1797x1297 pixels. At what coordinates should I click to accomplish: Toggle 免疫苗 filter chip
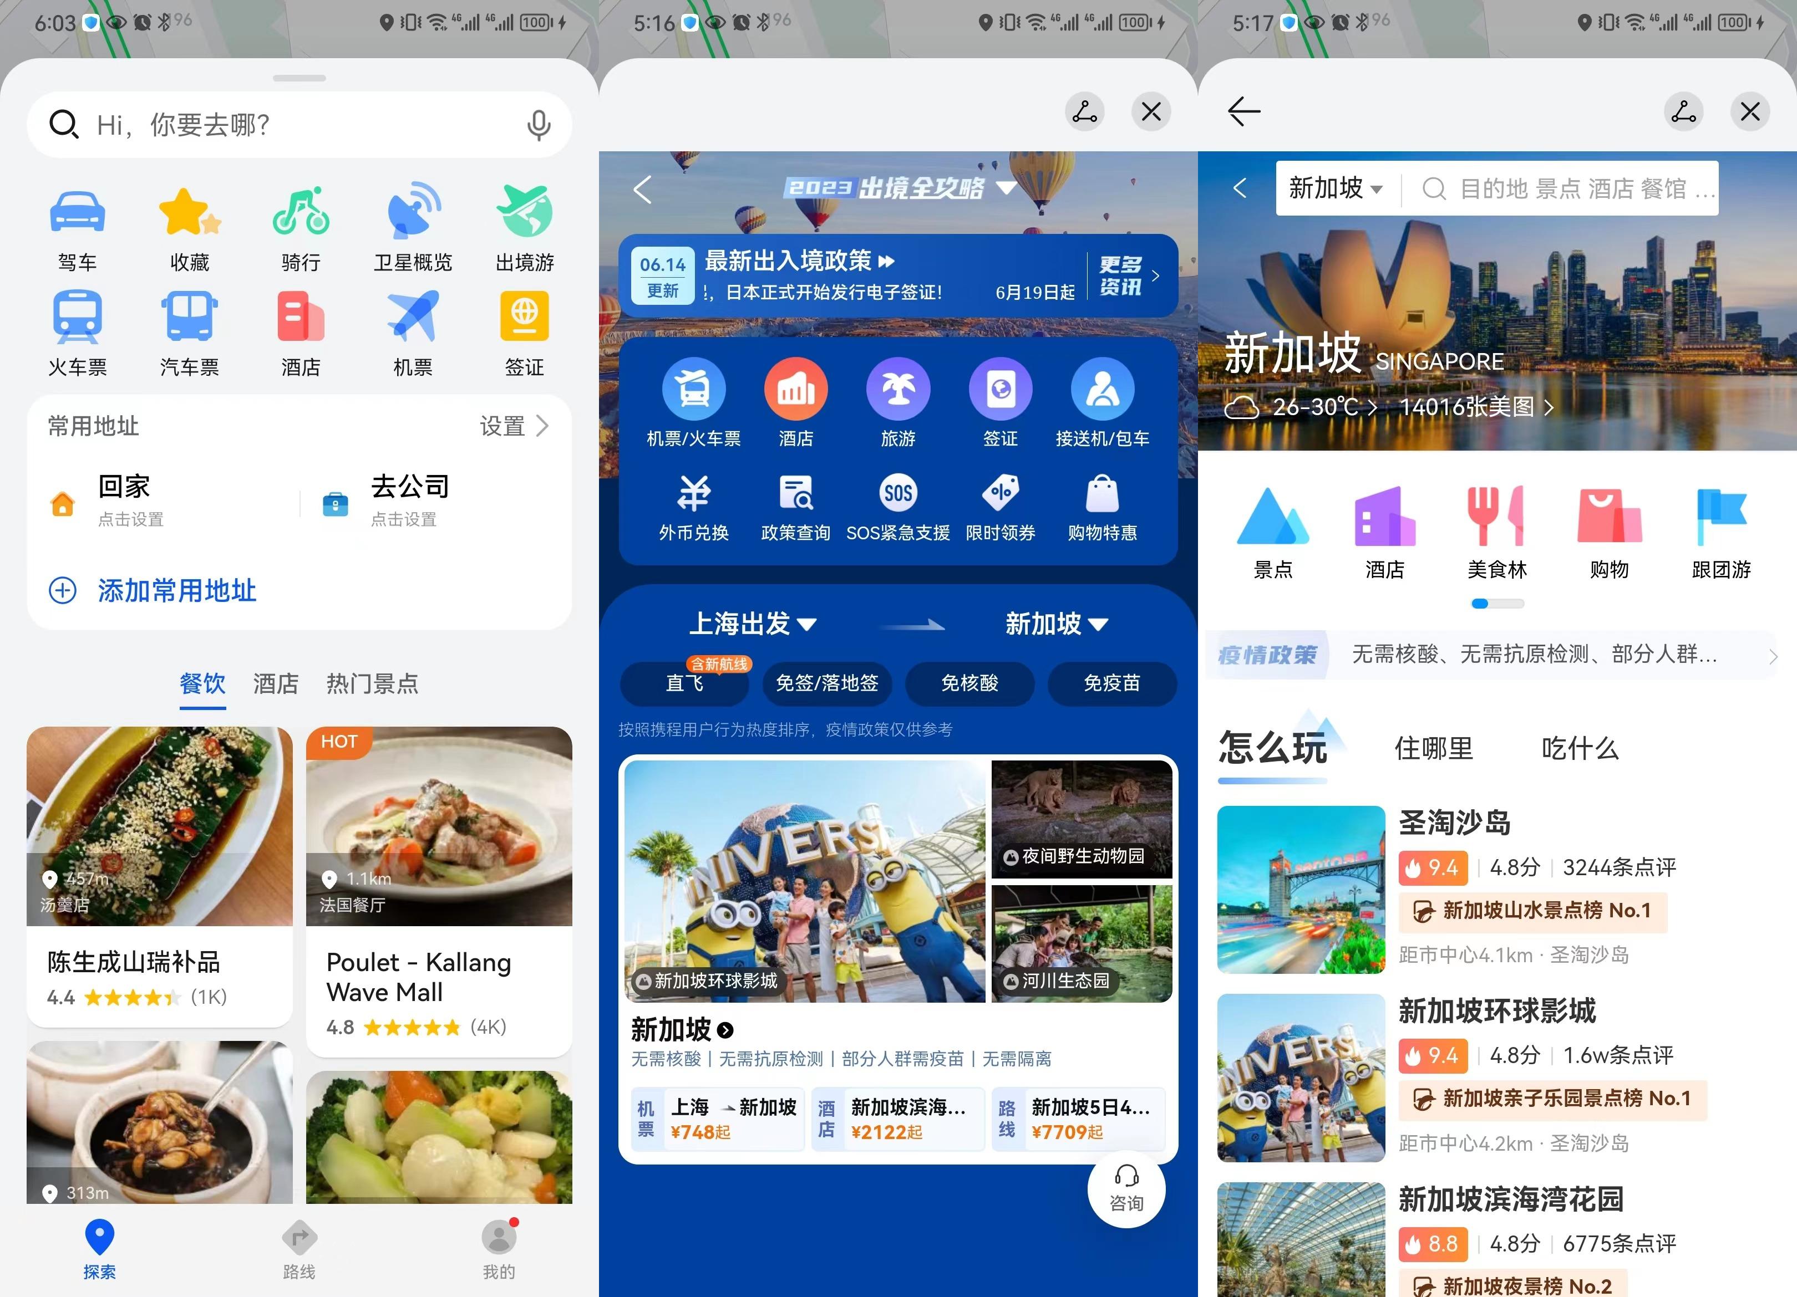pos(1111,683)
